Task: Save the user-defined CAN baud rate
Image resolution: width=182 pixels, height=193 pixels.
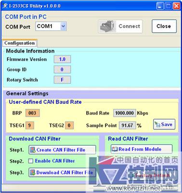Action: (x=164, y=124)
